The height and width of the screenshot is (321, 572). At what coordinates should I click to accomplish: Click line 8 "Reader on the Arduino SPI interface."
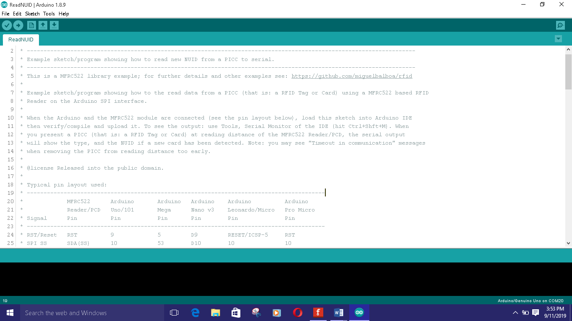(87, 101)
